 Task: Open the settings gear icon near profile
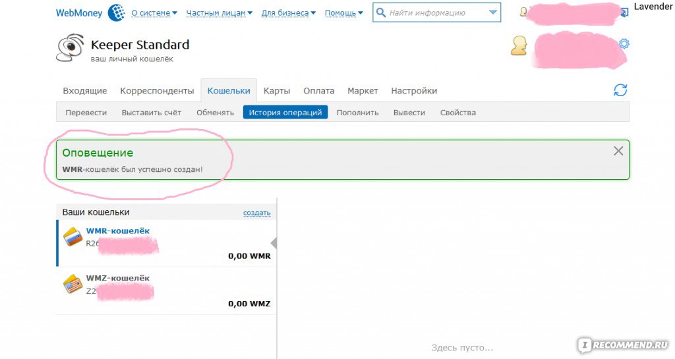coord(624,43)
